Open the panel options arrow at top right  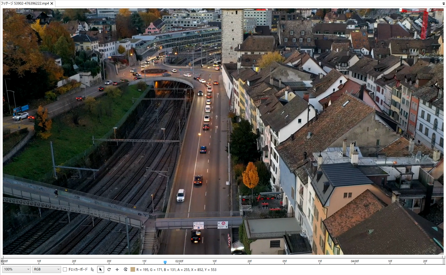pyautogui.click(x=443, y=4)
